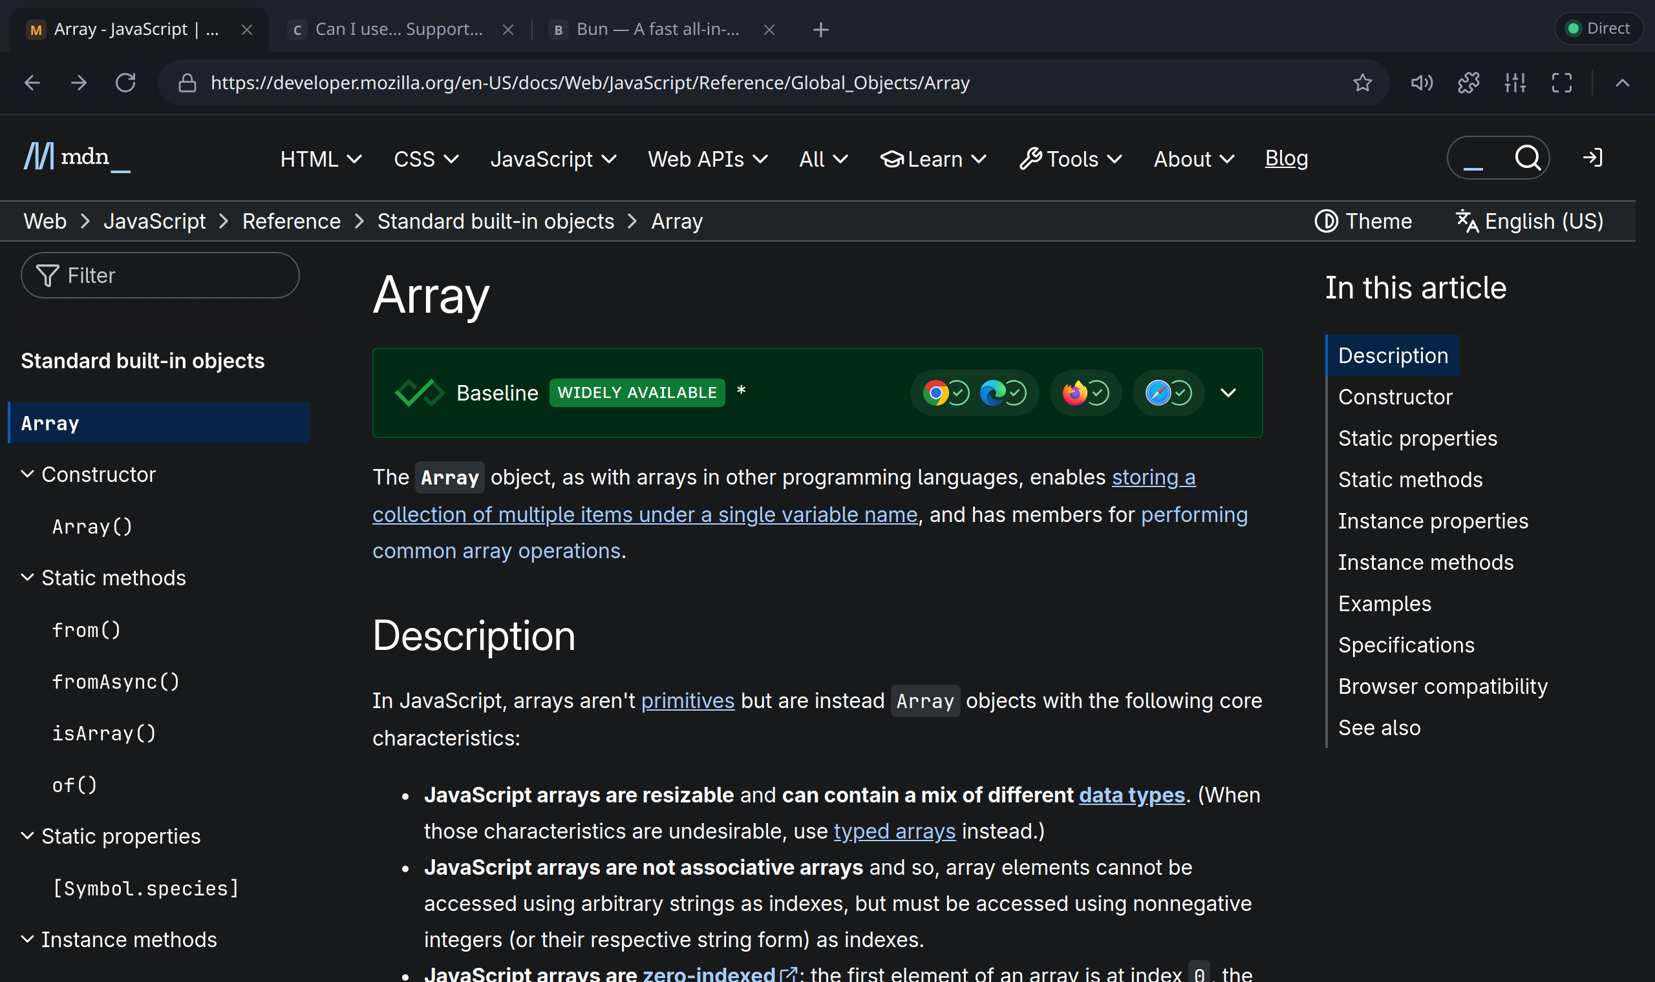The height and width of the screenshot is (982, 1655).
Task: Click the login arrow icon in header
Action: [x=1592, y=158]
